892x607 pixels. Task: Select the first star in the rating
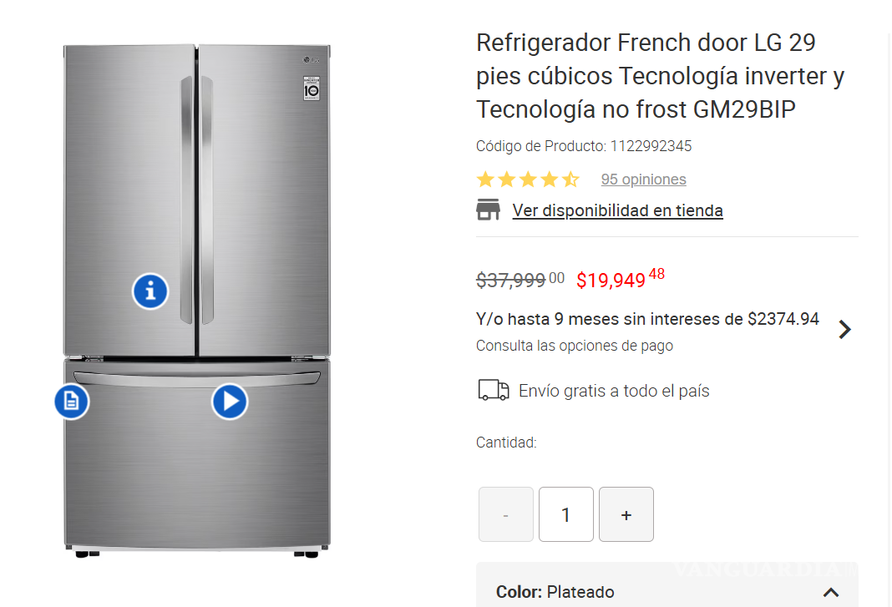485,179
